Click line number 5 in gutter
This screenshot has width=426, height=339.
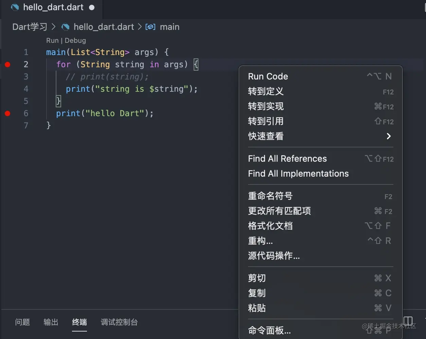[x=26, y=101]
